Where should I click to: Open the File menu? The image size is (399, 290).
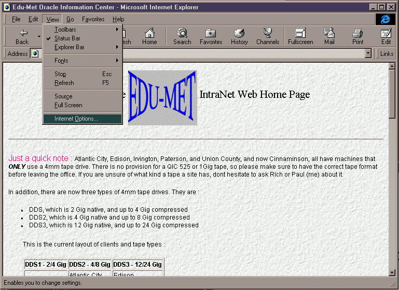coord(16,19)
